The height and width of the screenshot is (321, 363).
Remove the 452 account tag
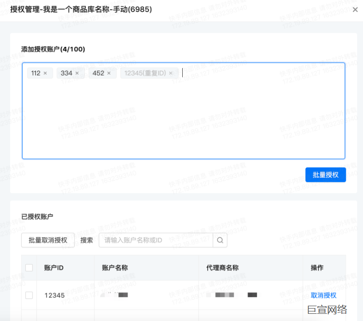(109, 73)
